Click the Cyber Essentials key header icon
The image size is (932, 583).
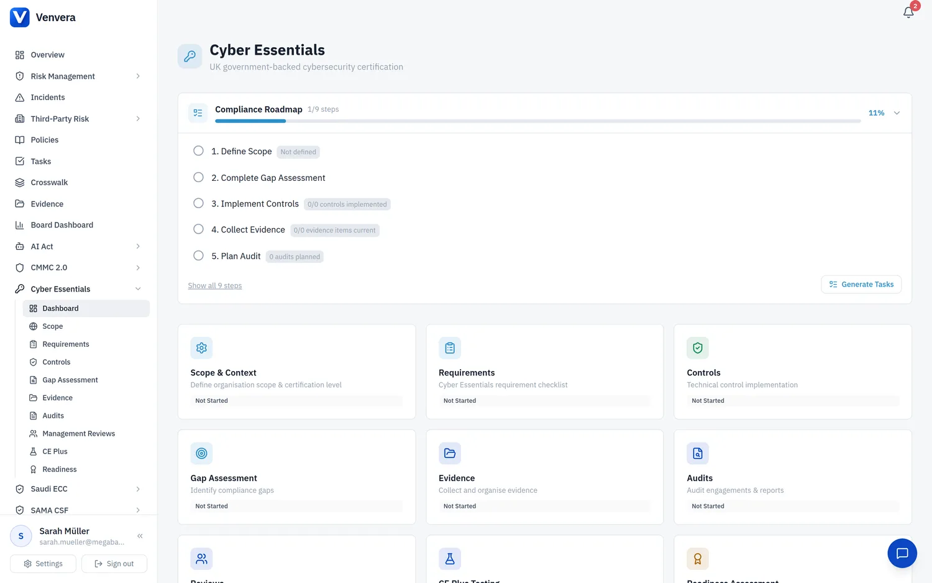click(x=190, y=56)
